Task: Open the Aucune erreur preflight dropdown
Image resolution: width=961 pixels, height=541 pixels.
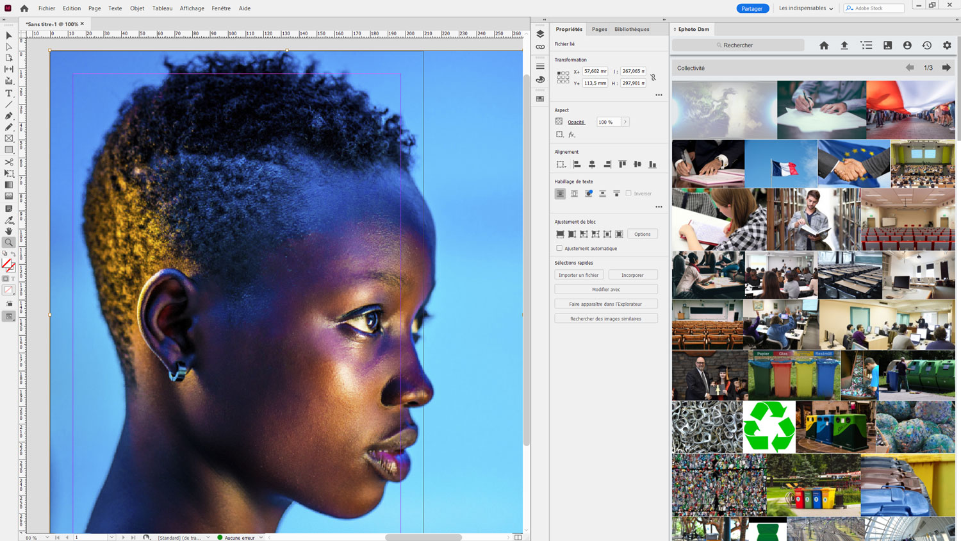Action: tap(261, 537)
